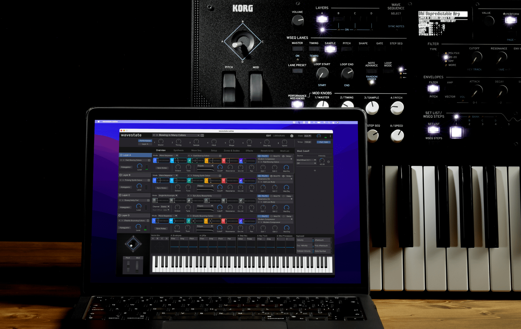The image size is (521, 329).
Task: Open Polysix filter type dropdown in Layer A
Action: point(206,166)
